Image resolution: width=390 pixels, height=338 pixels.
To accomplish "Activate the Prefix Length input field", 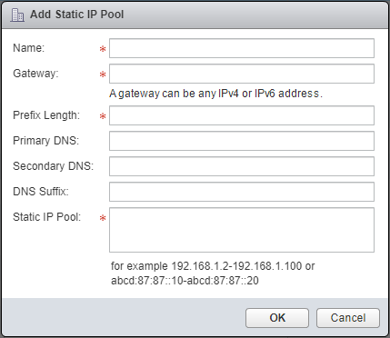I will [x=242, y=115].
